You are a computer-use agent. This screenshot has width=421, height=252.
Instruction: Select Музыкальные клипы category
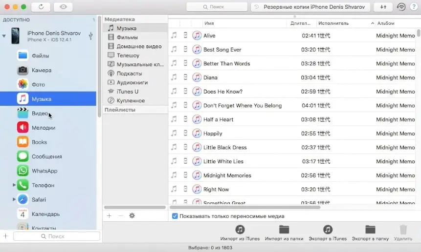coord(135,64)
